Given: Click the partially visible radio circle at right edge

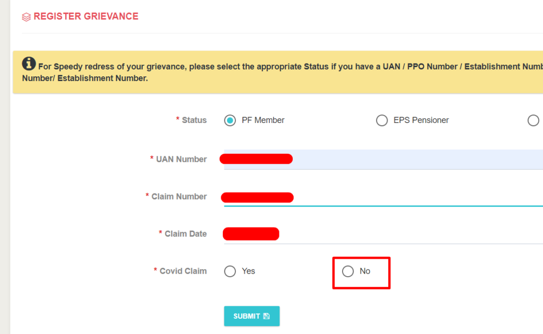Looking at the screenshot, I should 533,120.
